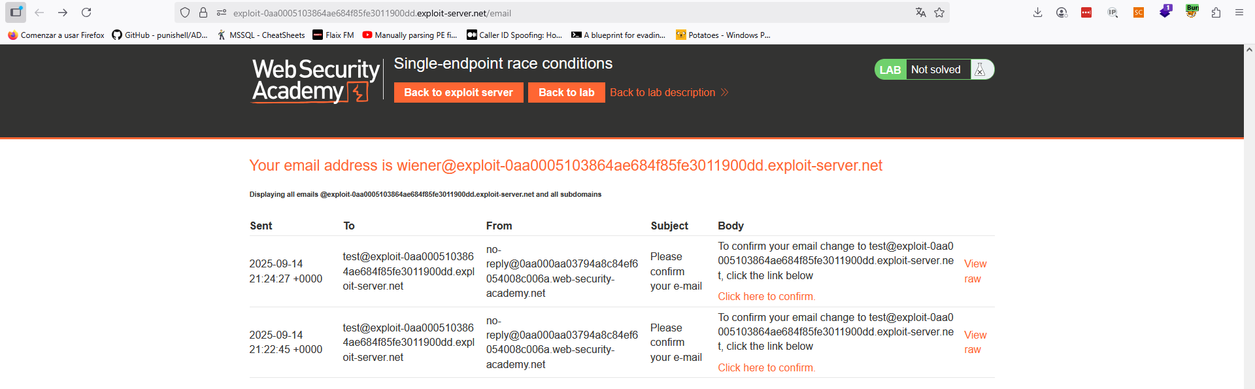Bookmark this page with star icon
This screenshot has height=389, width=1255.
(x=939, y=12)
